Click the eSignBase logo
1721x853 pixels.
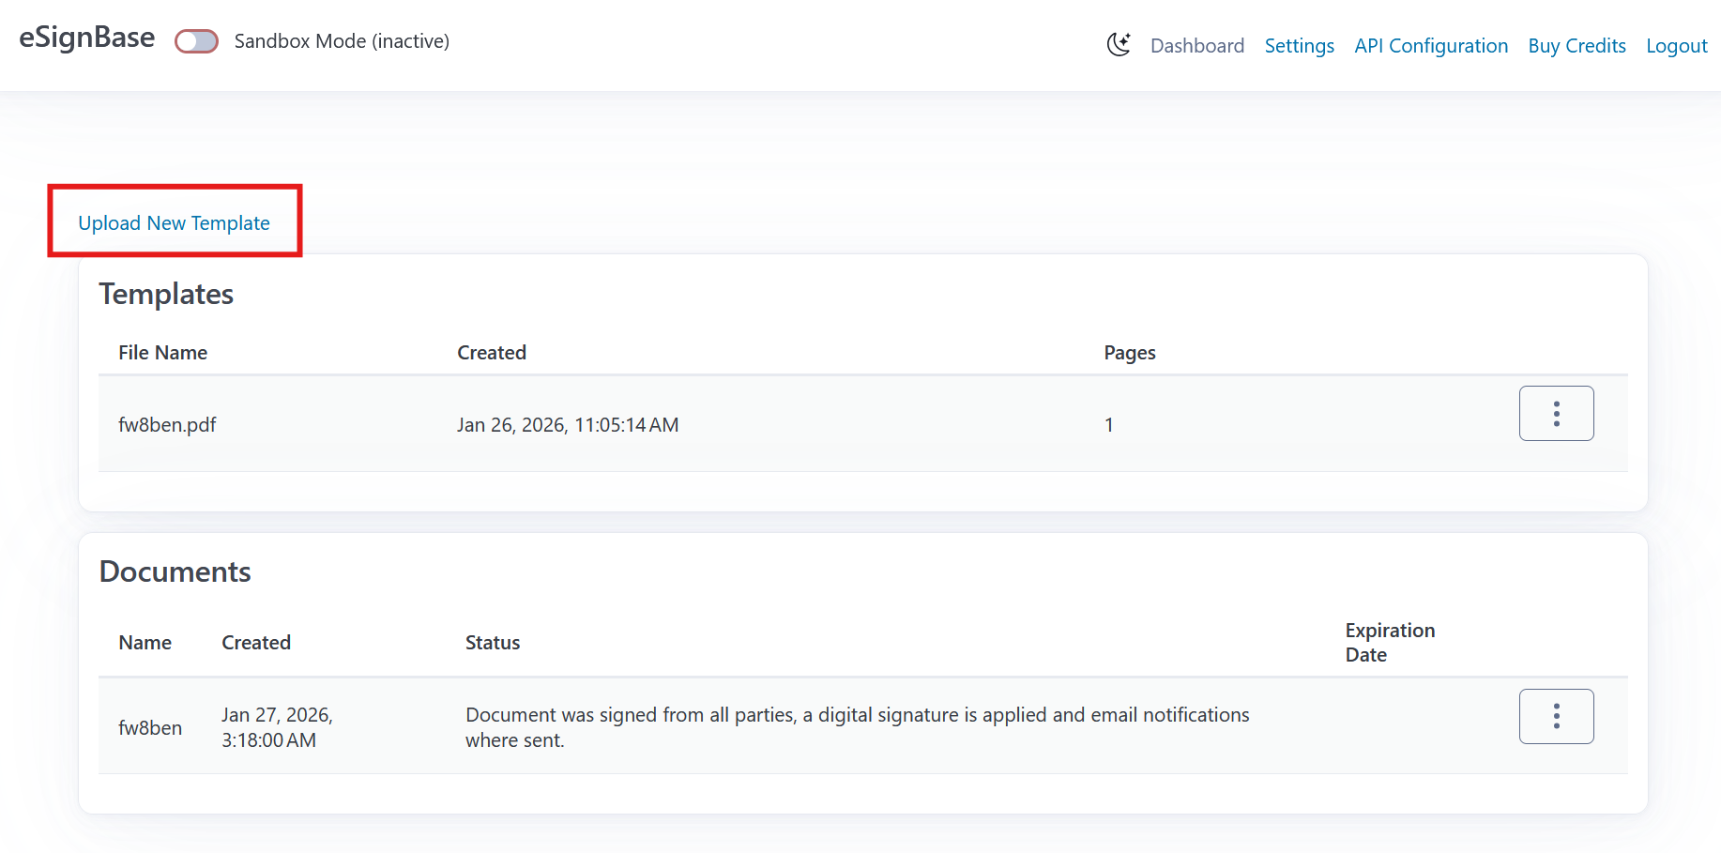pos(86,38)
